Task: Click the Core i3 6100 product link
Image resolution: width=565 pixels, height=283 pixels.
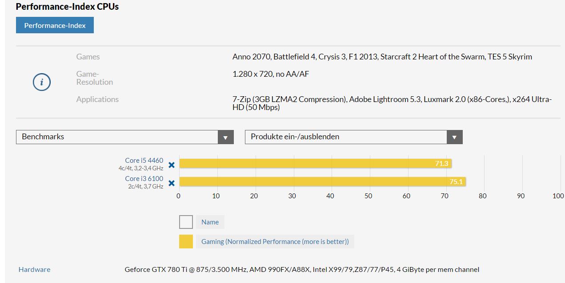Action: click(x=144, y=179)
